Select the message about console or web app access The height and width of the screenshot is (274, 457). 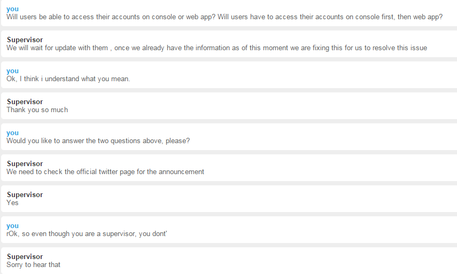tap(224, 17)
